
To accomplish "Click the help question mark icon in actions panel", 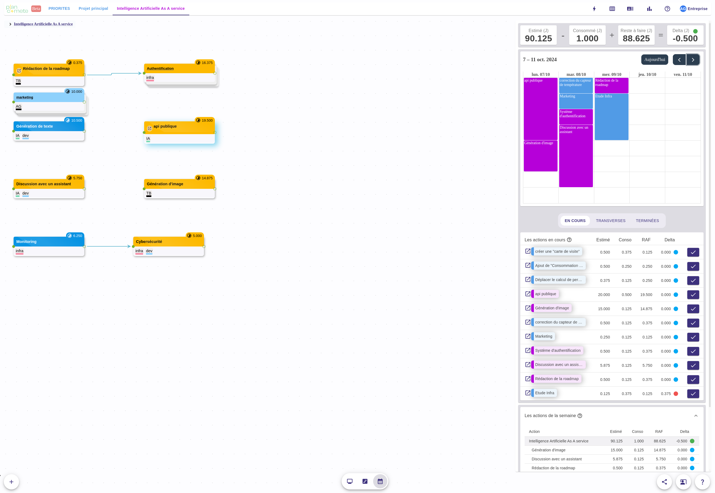I will tap(571, 240).
